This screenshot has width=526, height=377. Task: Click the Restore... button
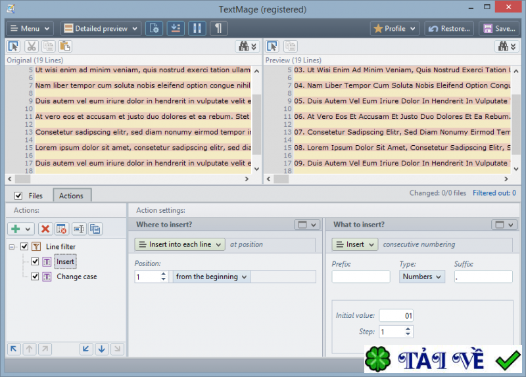tap(449, 28)
